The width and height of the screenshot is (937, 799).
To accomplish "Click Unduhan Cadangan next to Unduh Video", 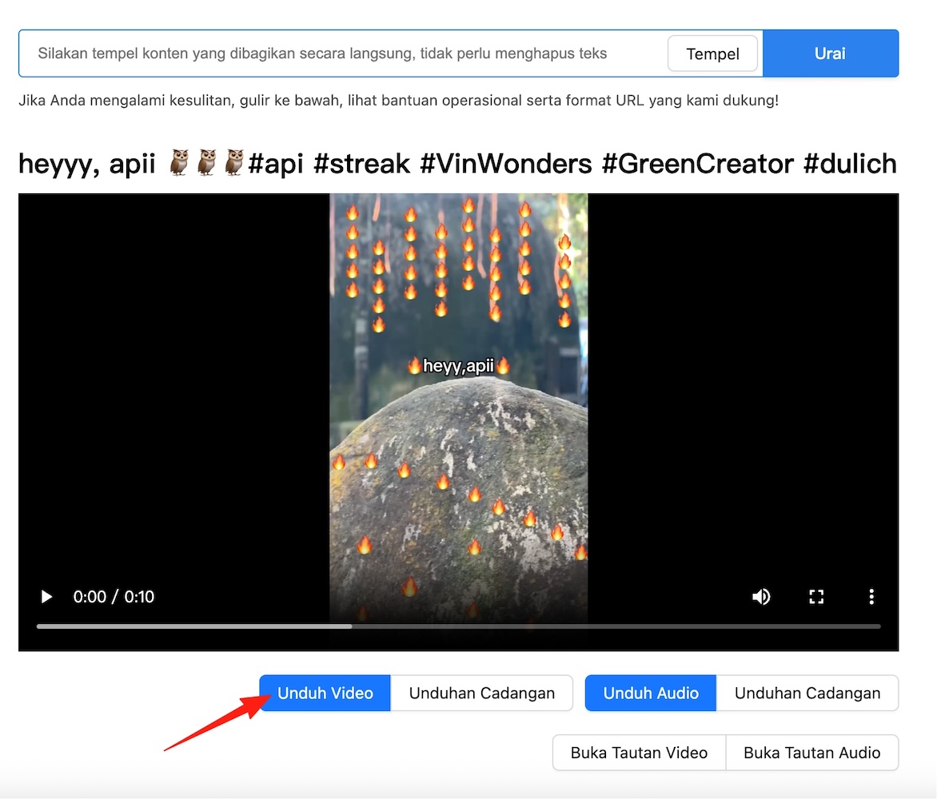I will [481, 693].
